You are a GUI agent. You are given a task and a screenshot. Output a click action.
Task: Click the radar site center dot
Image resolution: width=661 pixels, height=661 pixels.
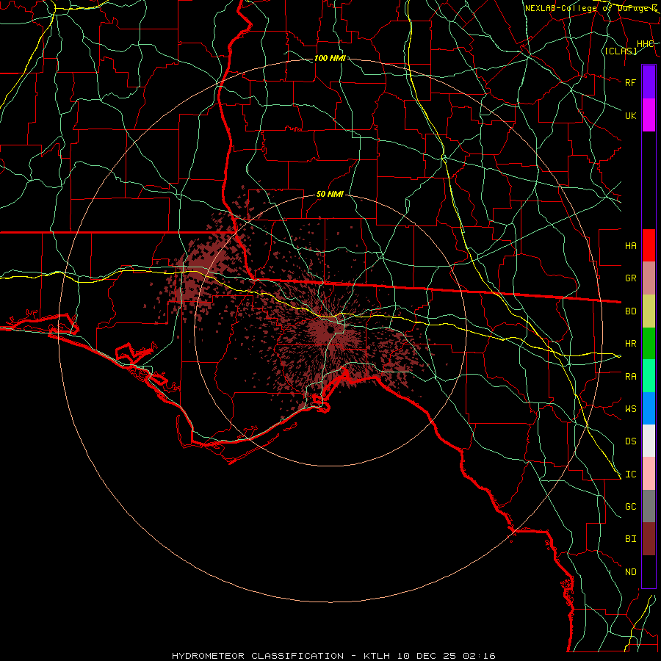(x=331, y=330)
